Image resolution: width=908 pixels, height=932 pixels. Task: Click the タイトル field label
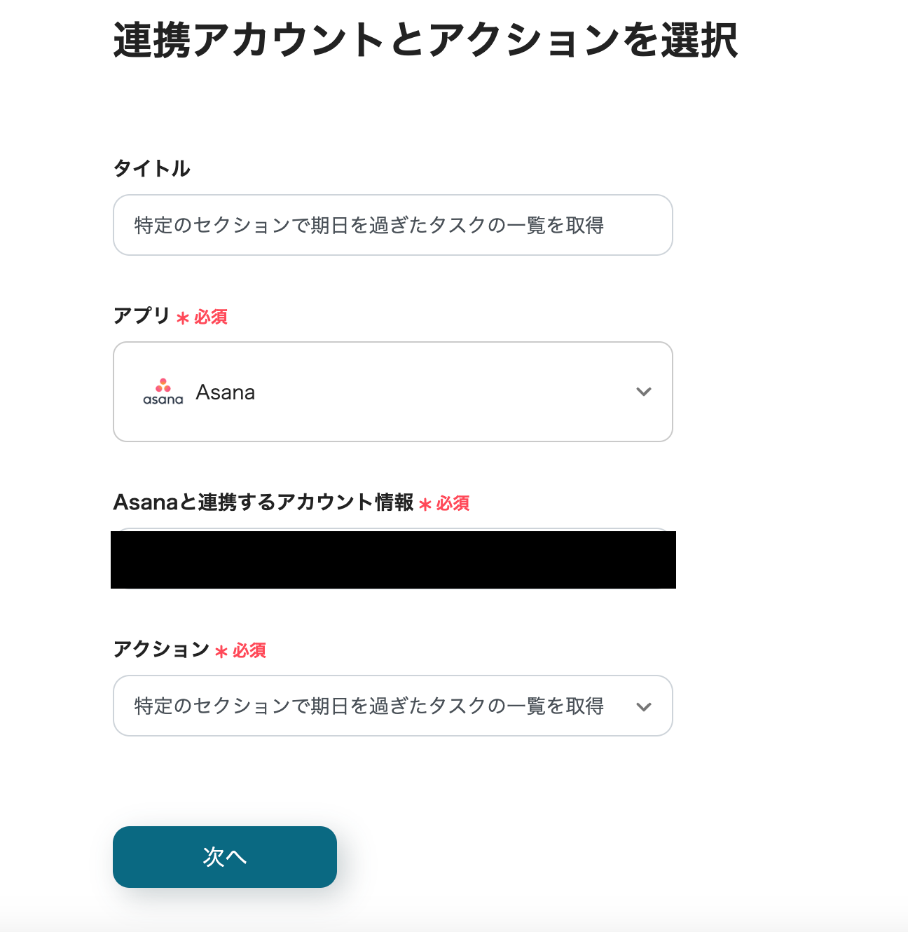click(x=151, y=168)
